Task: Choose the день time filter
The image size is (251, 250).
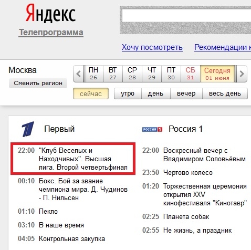Action: pyautogui.click(x=155, y=93)
